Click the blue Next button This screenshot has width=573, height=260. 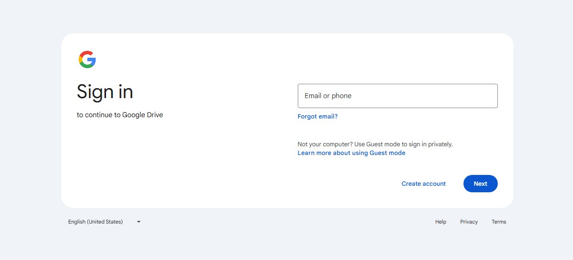point(480,184)
